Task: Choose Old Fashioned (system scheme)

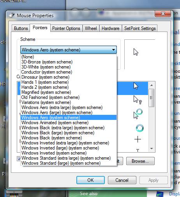Action: coord(69,97)
